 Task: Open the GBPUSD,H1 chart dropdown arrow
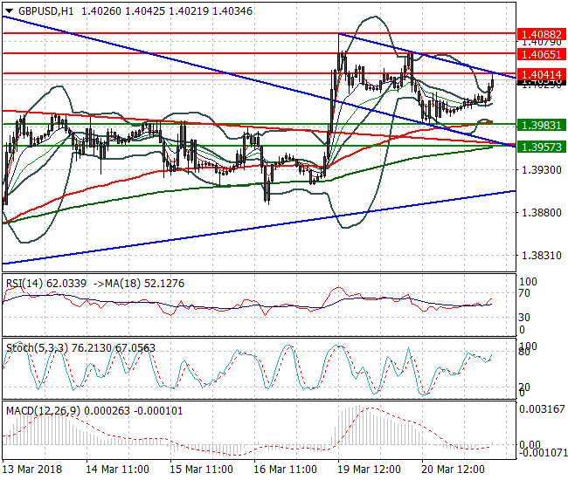tap(9, 11)
